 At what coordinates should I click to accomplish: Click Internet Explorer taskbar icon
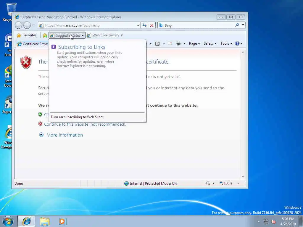coord(26,221)
